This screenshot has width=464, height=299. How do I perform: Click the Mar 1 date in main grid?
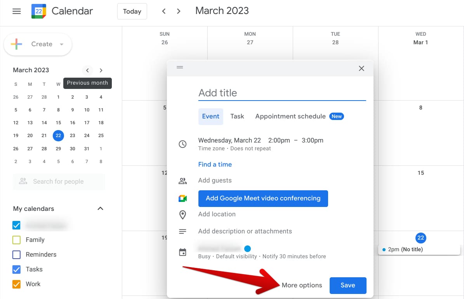coord(421,43)
